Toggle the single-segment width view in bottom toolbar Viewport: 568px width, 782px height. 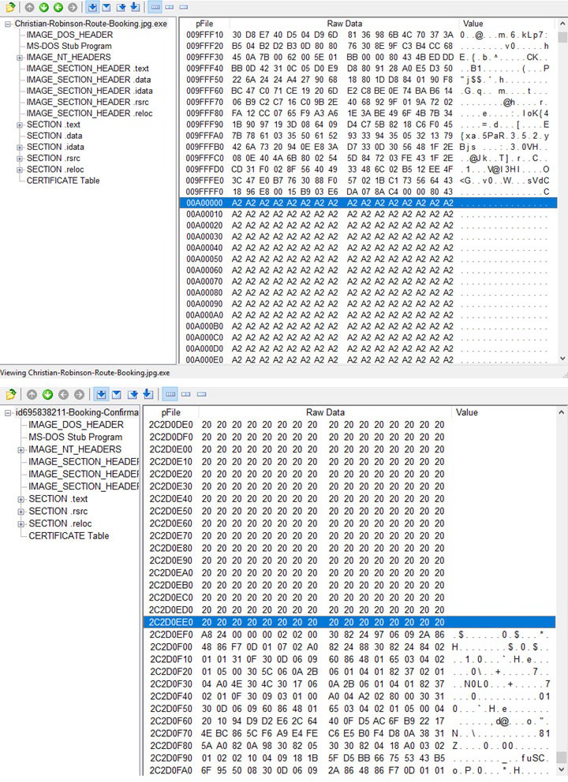(201, 394)
